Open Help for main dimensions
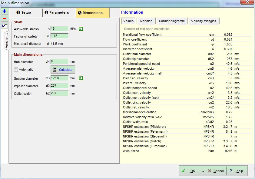Viewport: 255px width, 179px height. coord(237,171)
